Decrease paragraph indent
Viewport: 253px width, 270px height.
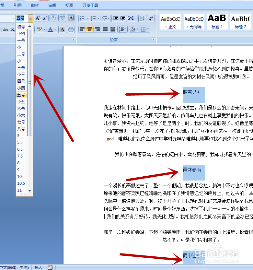click(x=115, y=18)
